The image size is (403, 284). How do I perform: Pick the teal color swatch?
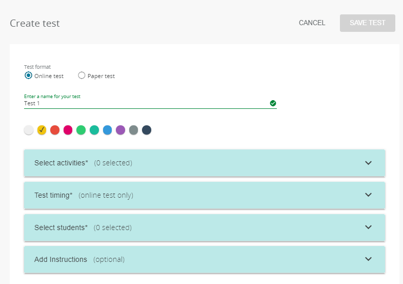click(x=94, y=130)
